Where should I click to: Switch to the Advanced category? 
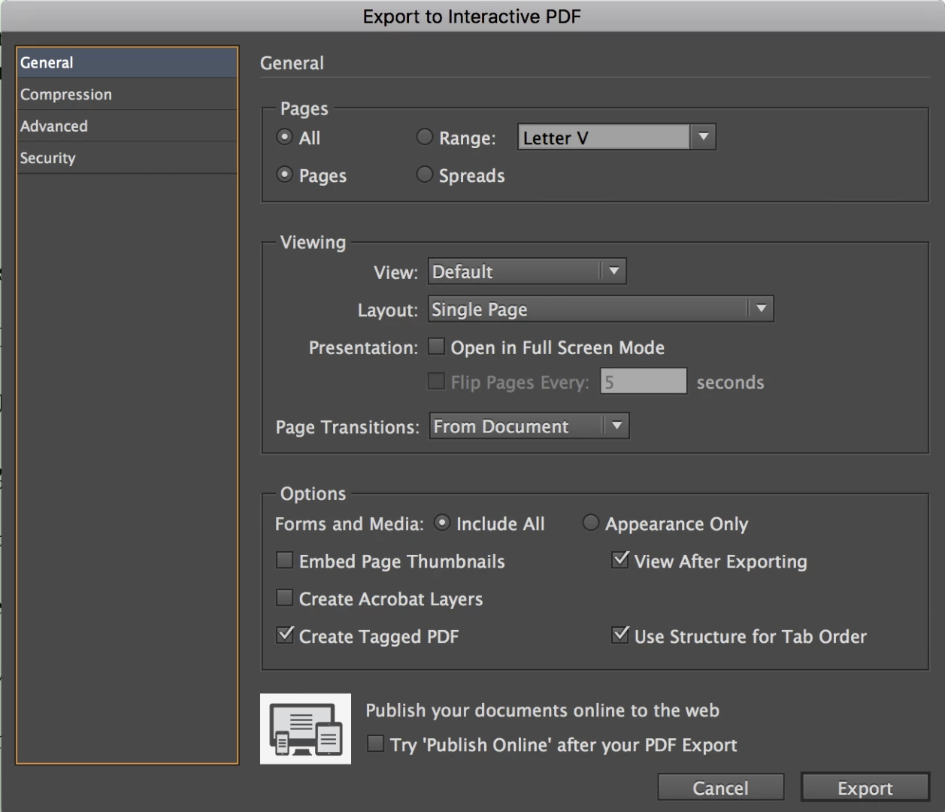point(127,126)
